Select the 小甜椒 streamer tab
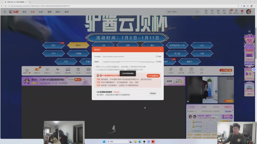Image resolution: width=257 pixels, height=144 pixels. tap(78, 53)
